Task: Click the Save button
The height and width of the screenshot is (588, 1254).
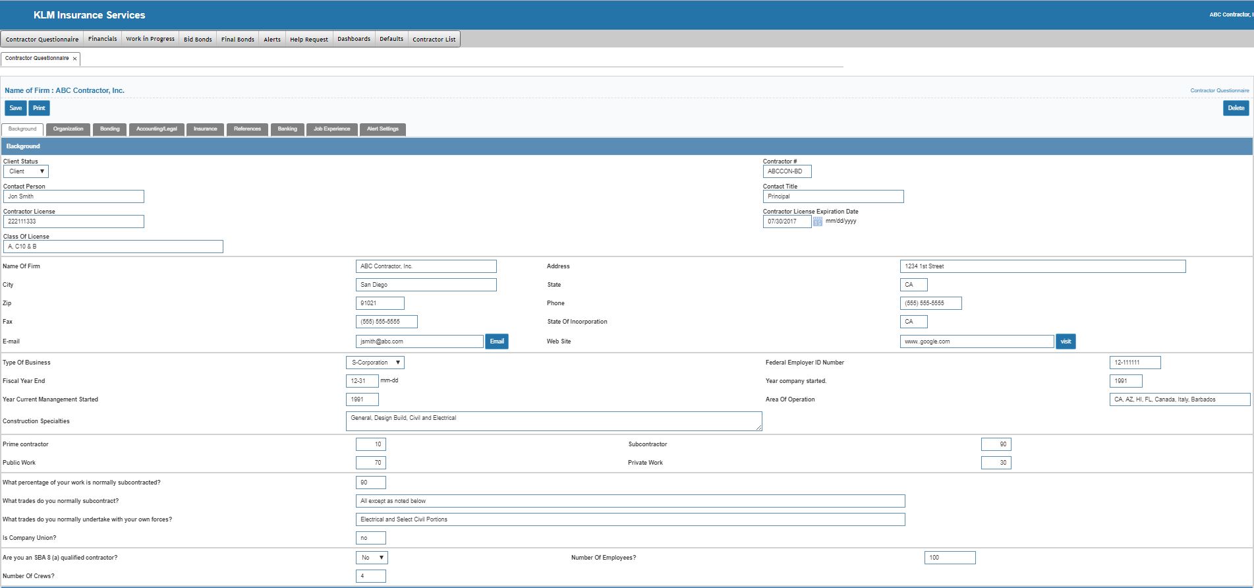Action: click(16, 108)
